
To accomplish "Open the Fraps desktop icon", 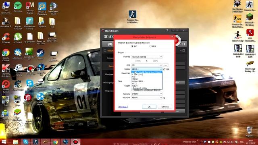I will (x=5, y=101).
